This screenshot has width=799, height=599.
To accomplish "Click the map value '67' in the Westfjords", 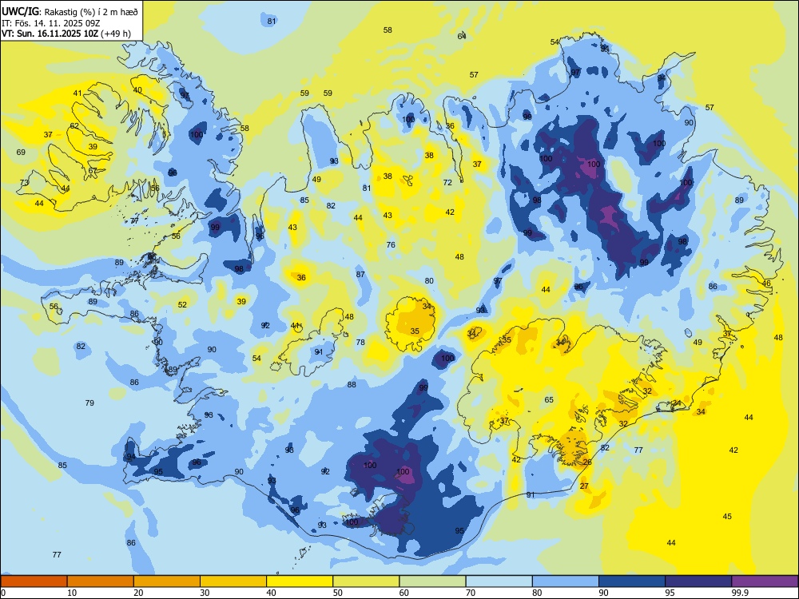I will coord(93,171).
